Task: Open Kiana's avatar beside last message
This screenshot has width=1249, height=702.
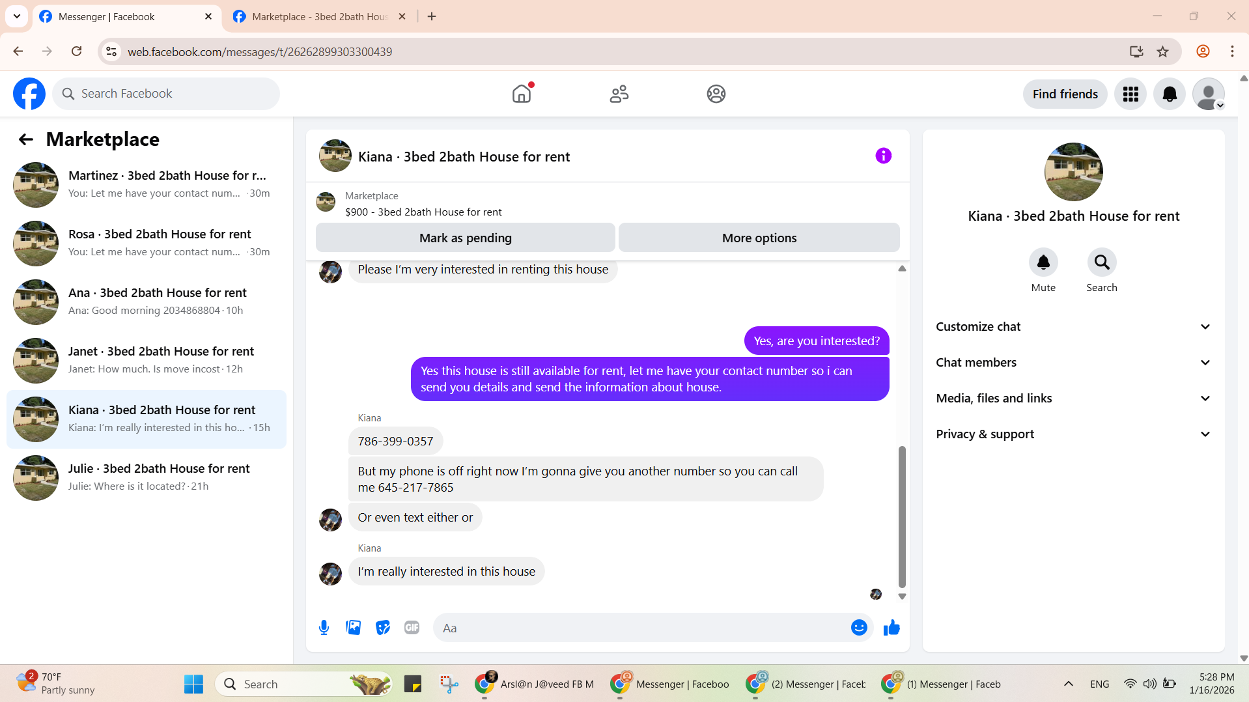Action: tap(330, 574)
